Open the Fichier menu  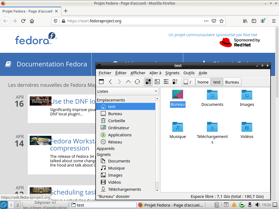tap(105, 73)
